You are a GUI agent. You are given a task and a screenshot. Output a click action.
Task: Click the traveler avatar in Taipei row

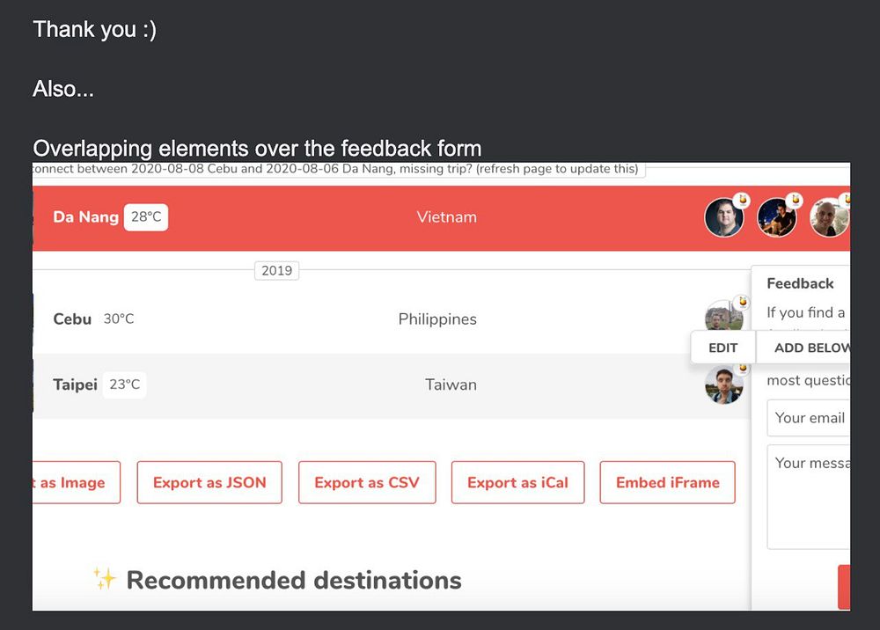click(x=724, y=385)
